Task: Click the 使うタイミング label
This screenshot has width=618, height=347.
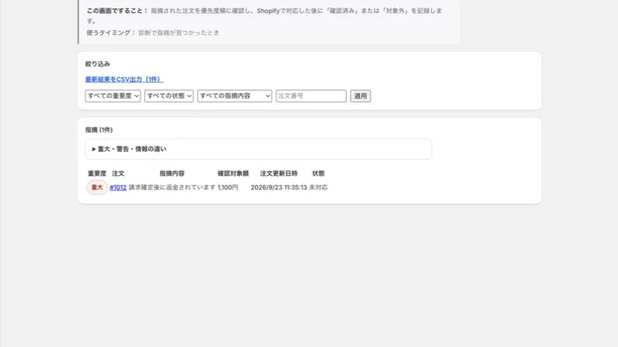Action: click(110, 32)
